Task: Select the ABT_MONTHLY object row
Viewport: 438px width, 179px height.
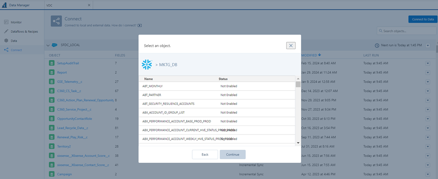Action: 217,86
